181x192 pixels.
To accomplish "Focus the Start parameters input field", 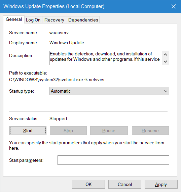I will click(113, 160).
